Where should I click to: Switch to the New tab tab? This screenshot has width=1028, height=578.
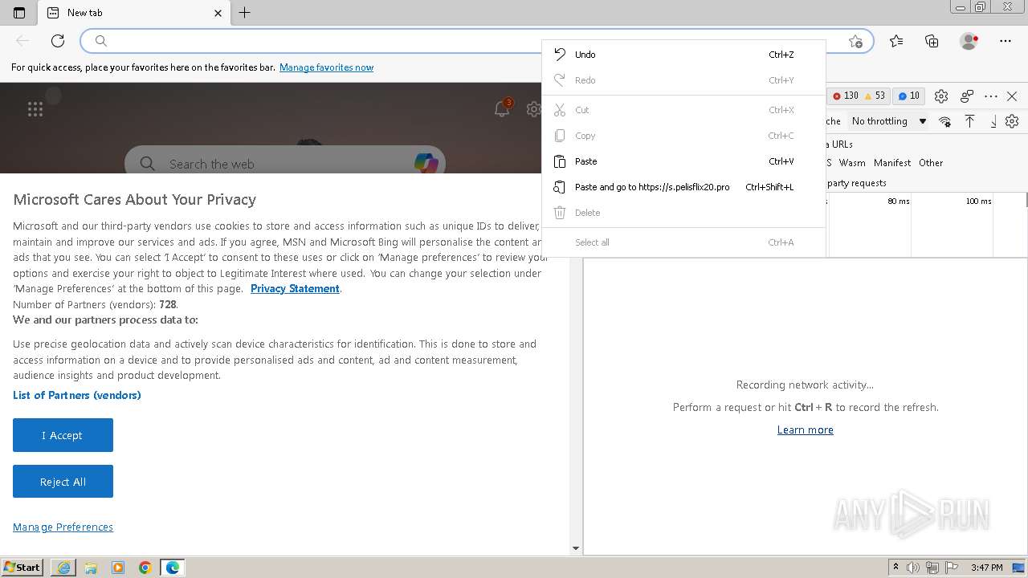134,13
